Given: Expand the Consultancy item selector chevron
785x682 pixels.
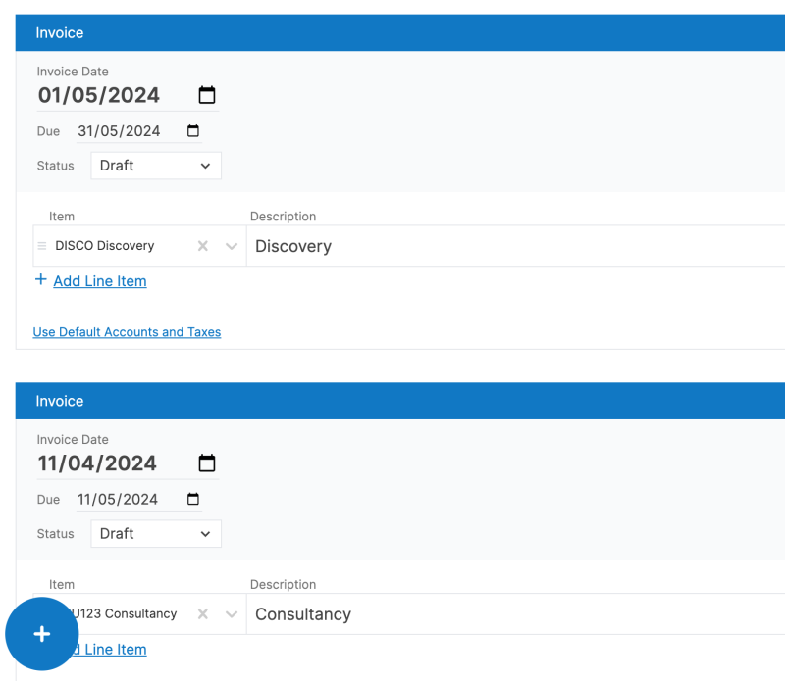Looking at the screenshot, I should pyautogui.click(x=231, y=613).
